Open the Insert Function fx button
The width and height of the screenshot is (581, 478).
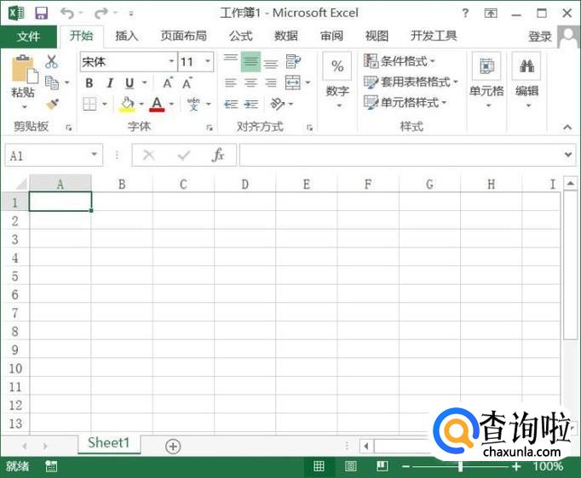click(218, 155)
